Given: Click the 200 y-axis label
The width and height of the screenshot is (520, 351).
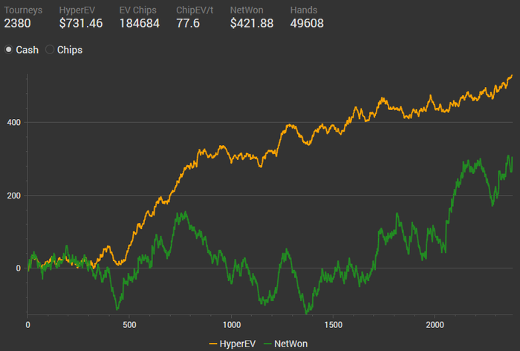Looking at the screenshot, I should pos(14,196).
